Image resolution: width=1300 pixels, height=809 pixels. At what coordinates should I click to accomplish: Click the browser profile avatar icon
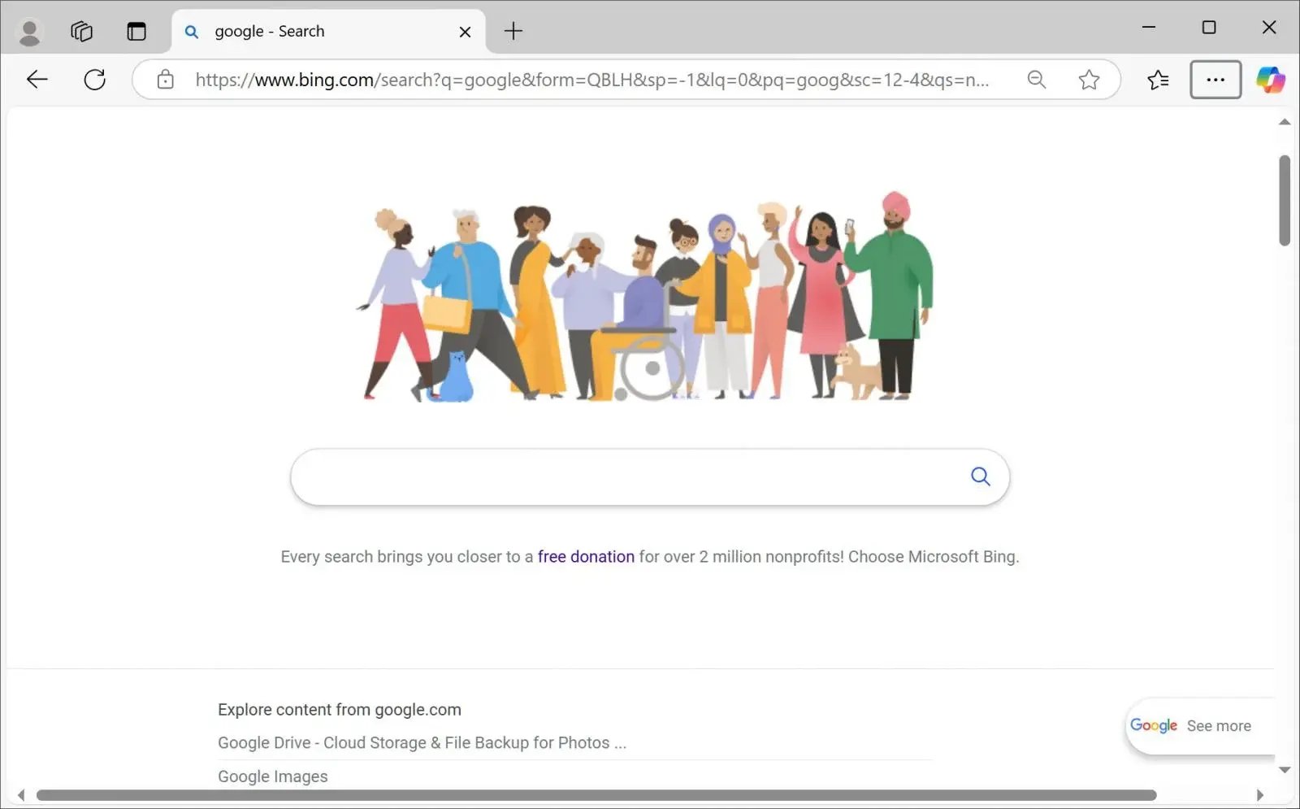(x=30, y=32)
